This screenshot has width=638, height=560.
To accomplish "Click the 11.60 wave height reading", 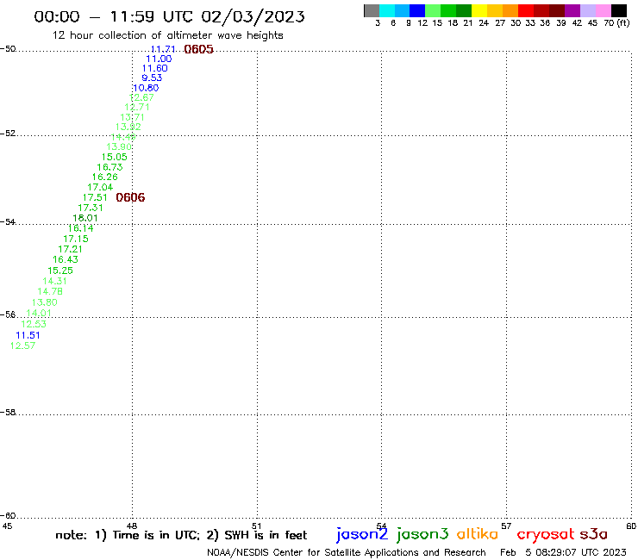I will tap(154, 68).
